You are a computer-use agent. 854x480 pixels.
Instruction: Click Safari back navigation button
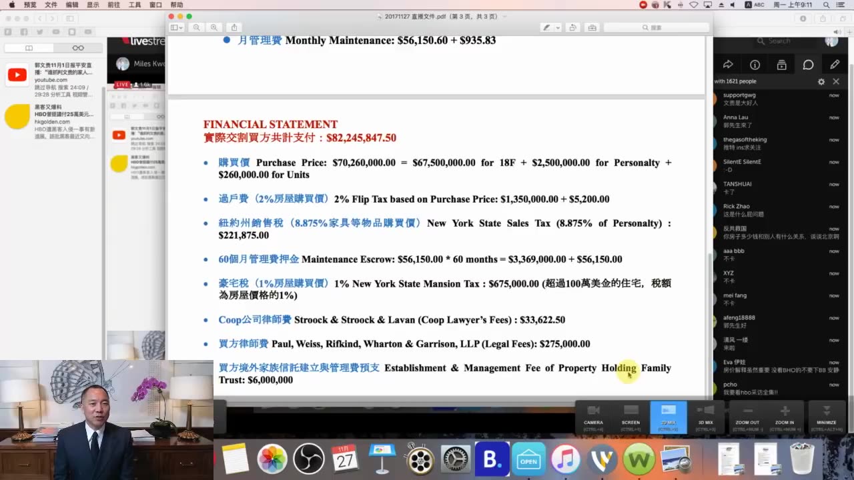click(41, 19)
